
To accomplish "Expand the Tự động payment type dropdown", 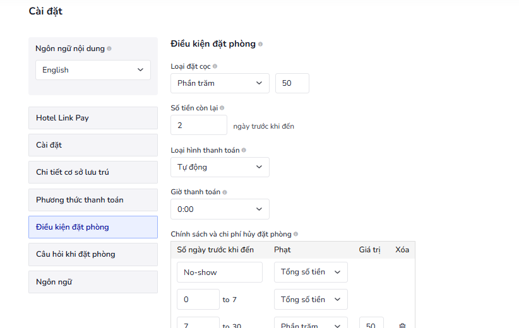I will point(220,167).
